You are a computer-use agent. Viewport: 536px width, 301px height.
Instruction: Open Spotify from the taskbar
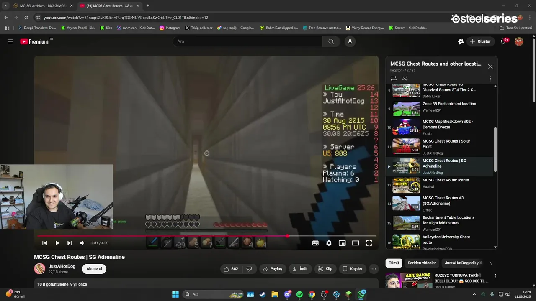click(x=299, y=294)
